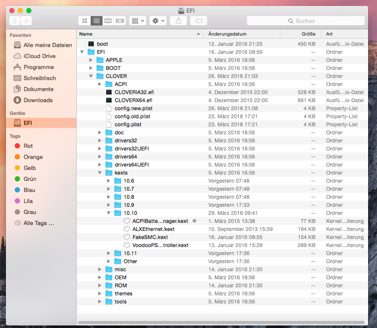The height and width of the screenshot is (328, 377).
Task: Open Programme in the sidebar
Action: (x=33, y=67)
